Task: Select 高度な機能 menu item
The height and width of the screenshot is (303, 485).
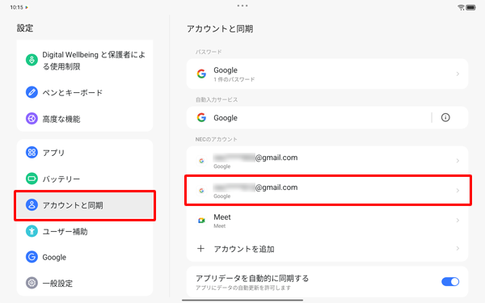Action: point(85,119)
